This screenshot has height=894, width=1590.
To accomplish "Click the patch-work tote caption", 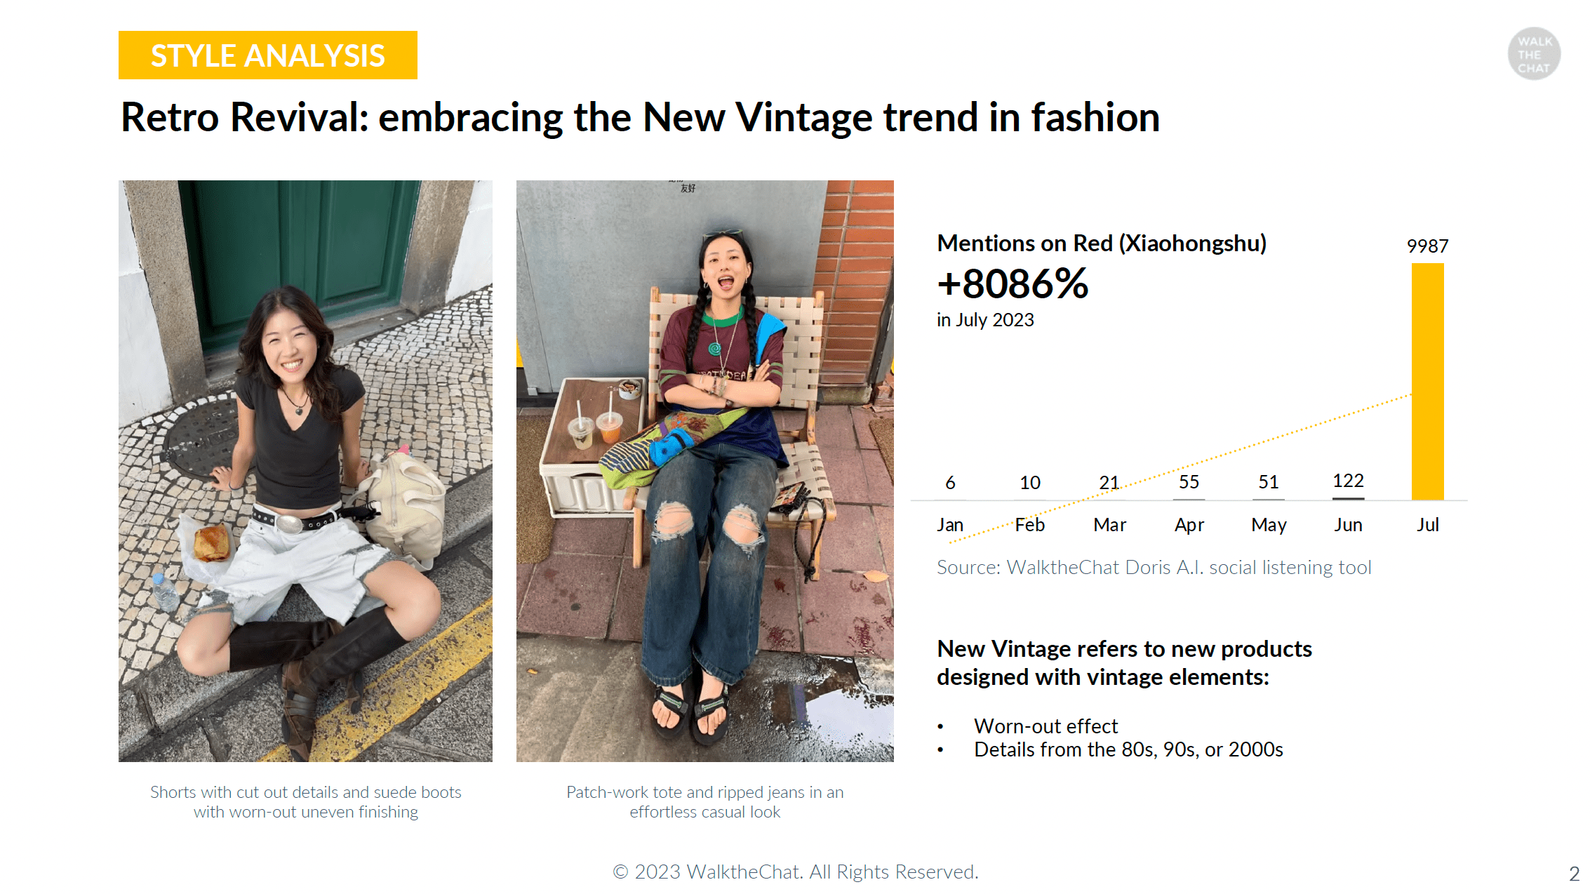I will pos(705,802).
